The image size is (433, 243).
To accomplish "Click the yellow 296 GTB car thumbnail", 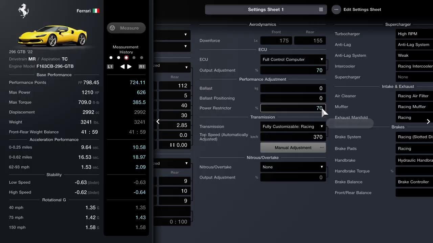I will click(52, 36).
